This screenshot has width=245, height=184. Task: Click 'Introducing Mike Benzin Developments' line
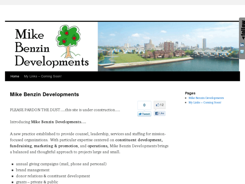click(48, 122)
